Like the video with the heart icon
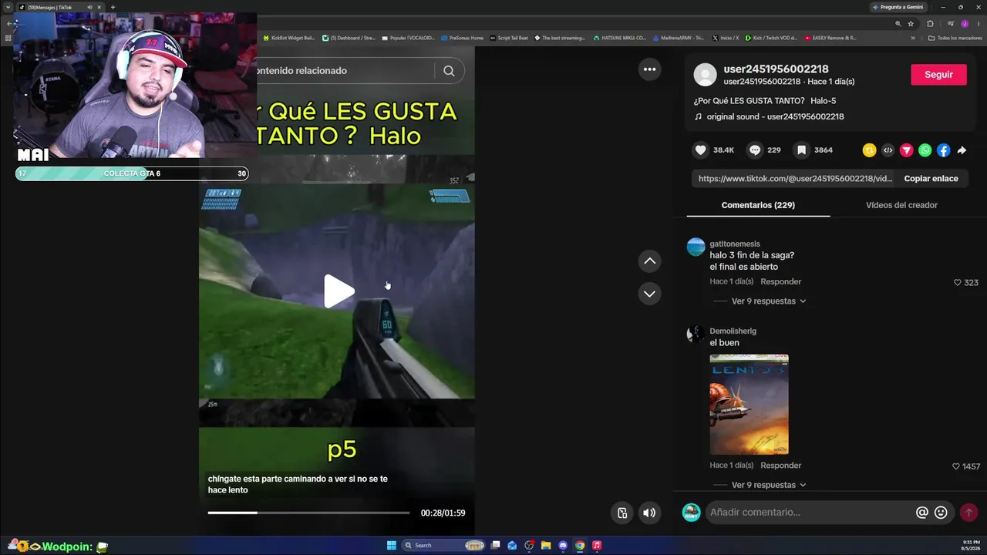987x555 pixels. tap(700, 150)
